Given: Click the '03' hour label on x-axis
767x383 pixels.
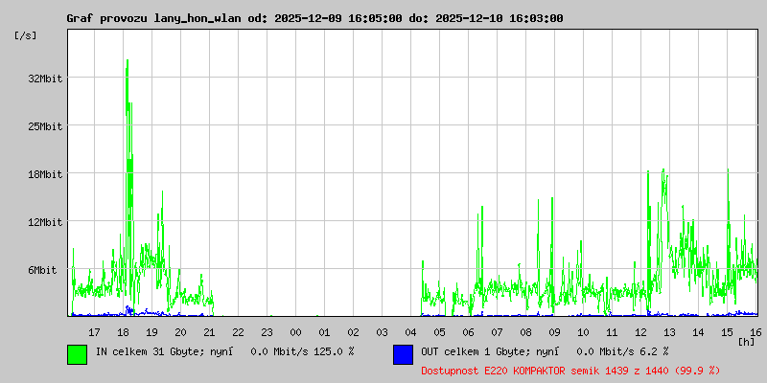Looking at the screenshot, I should [x=382, y=332].
